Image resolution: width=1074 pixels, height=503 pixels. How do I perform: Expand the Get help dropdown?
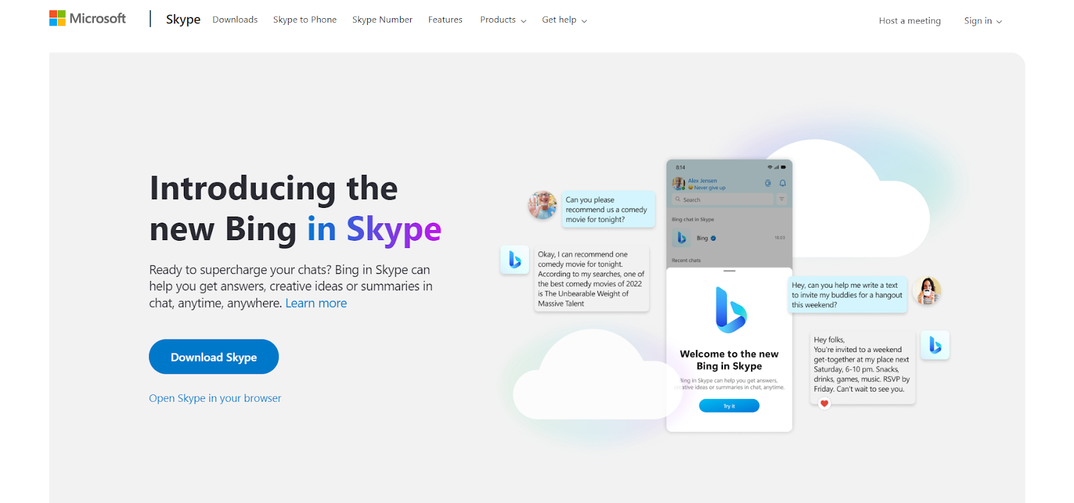565,19
